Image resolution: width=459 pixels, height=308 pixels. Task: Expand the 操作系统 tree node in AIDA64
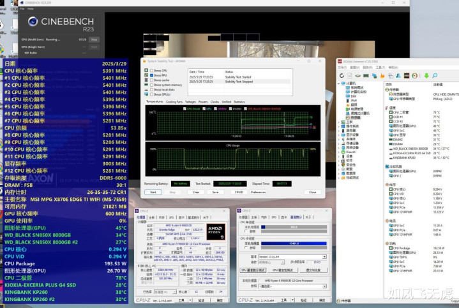coord(339,126)
